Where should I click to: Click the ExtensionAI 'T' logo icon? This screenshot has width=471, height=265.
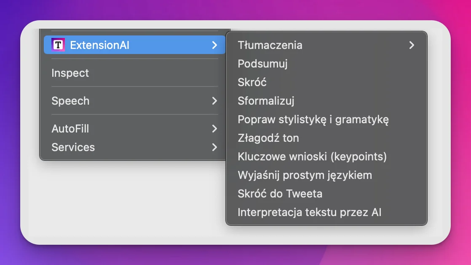tap(58, 45)
